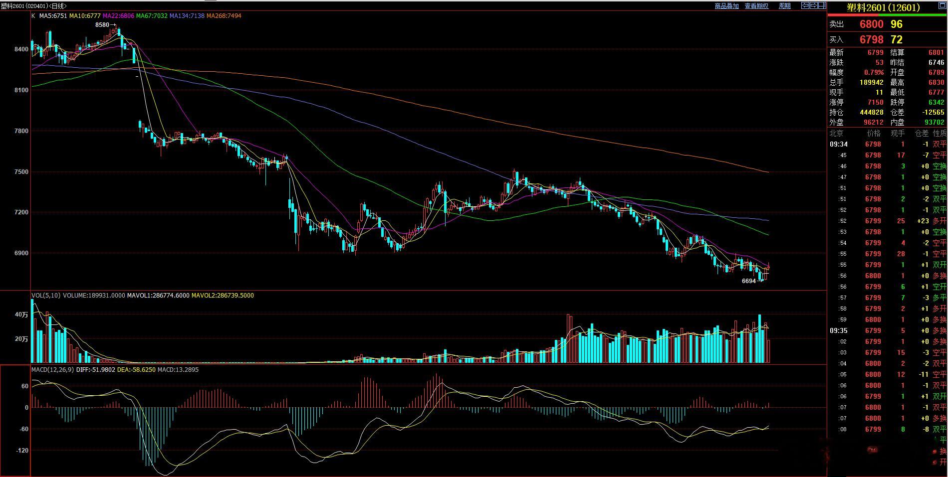Viewport: 948px width, 477px height.
Task: Click the MA134:7138 indicator label
Action: [x=187, y=16]
